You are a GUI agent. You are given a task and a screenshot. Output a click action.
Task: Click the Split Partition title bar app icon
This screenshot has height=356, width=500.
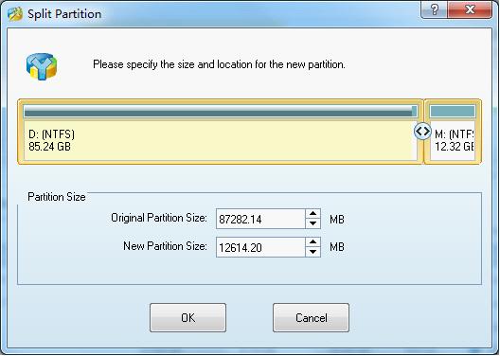(15, 13)
